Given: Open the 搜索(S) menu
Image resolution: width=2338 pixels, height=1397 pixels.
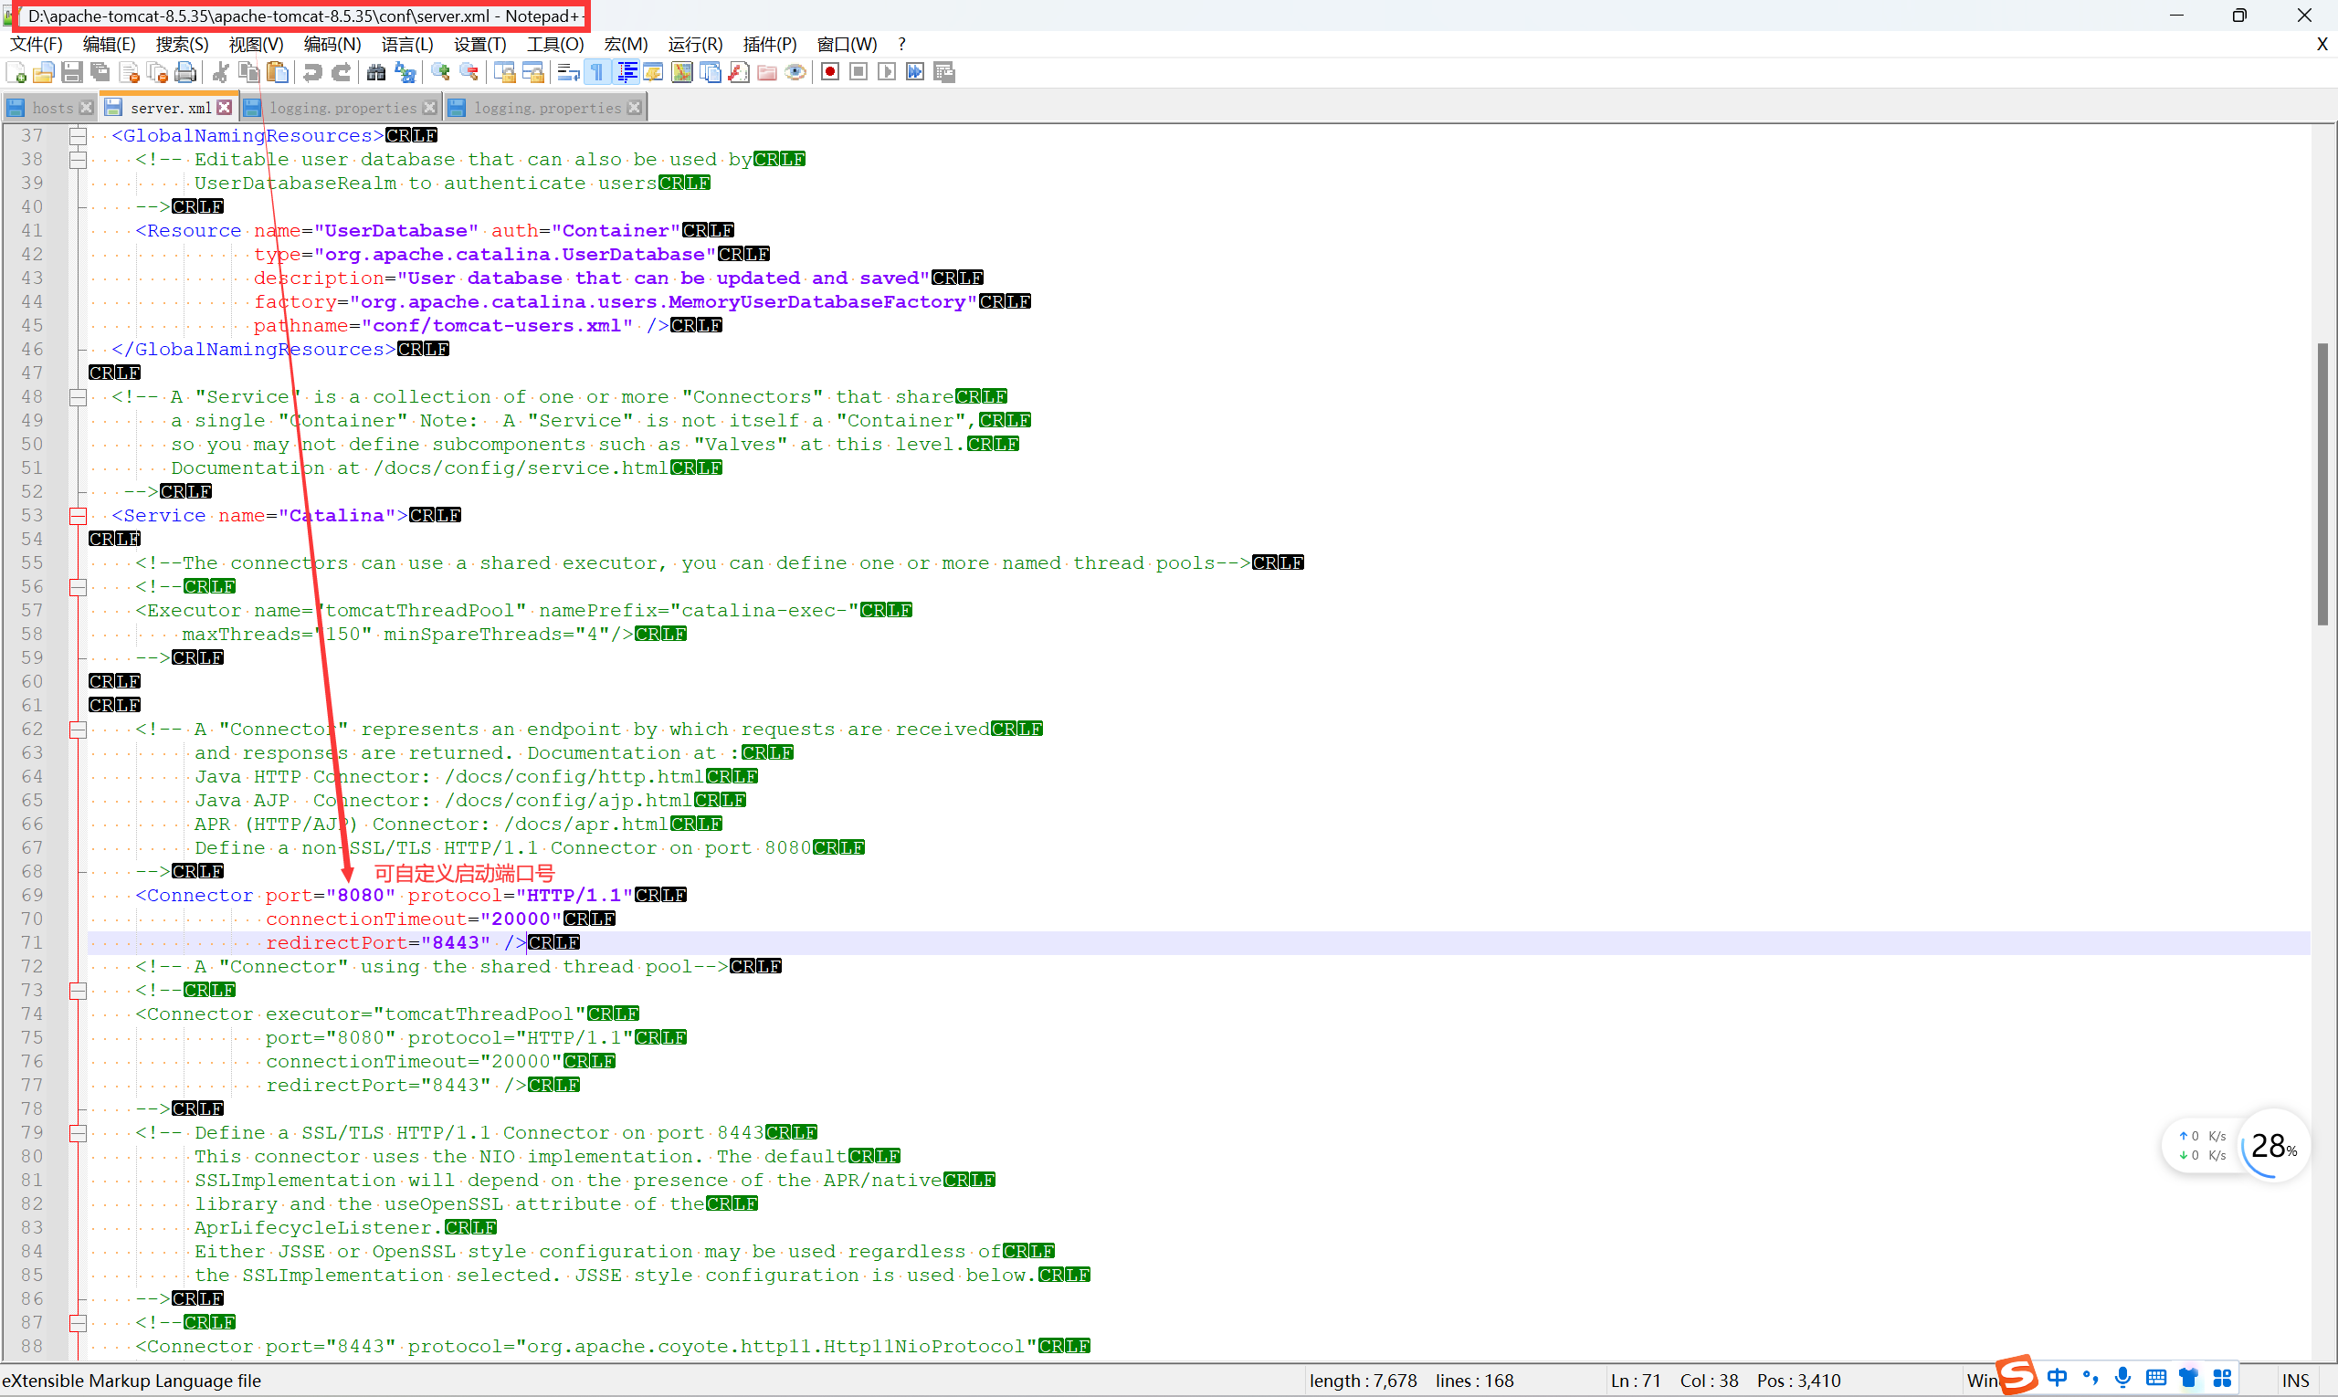Looking at the screenshot, I should [x=182, y=44].
